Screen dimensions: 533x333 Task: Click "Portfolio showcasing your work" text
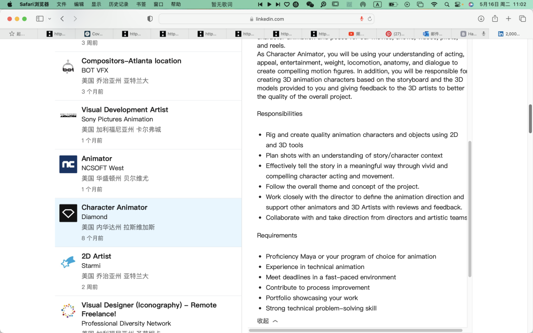point(312,298)
